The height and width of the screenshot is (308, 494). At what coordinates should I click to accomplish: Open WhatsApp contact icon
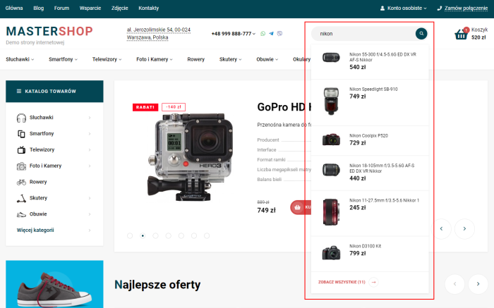[x=263, y=34]
